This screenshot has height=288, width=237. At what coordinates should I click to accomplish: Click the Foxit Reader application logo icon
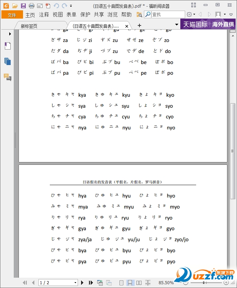pyautogui.click(x=6, y=6)
